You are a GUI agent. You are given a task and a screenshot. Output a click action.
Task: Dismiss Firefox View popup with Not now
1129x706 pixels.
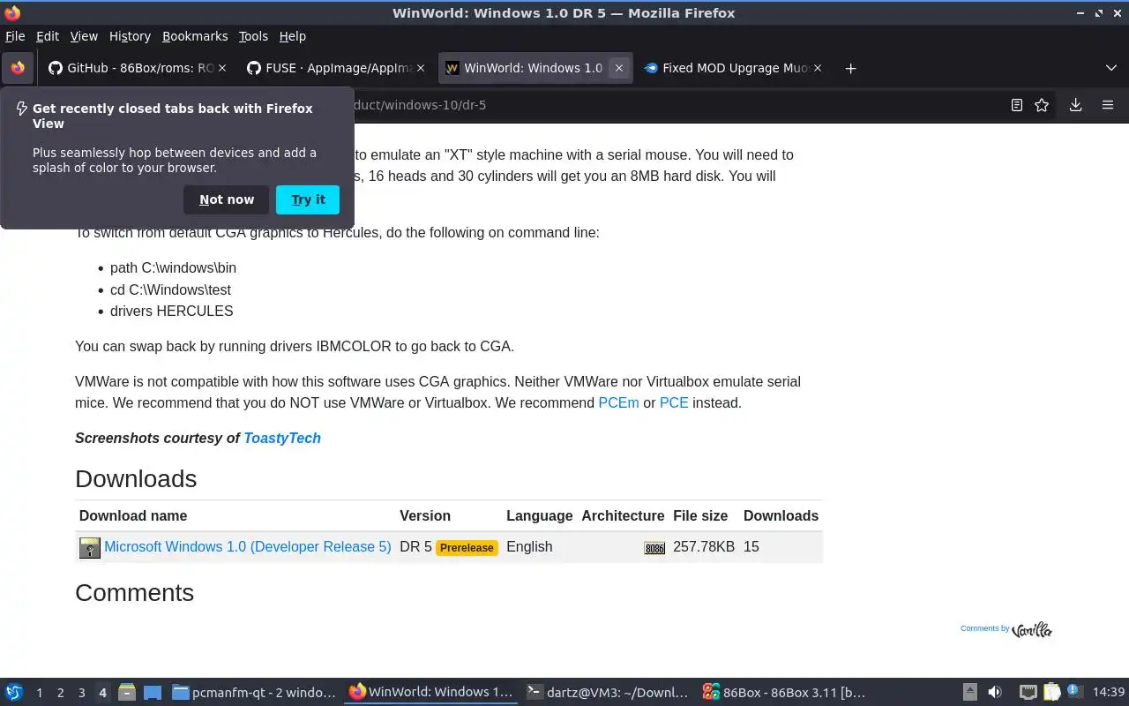coord(226,199)
